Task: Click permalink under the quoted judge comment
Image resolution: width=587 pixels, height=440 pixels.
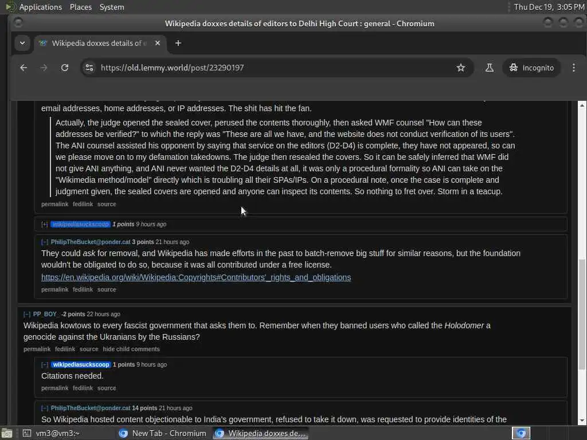Action: click(x=54, y=205)
